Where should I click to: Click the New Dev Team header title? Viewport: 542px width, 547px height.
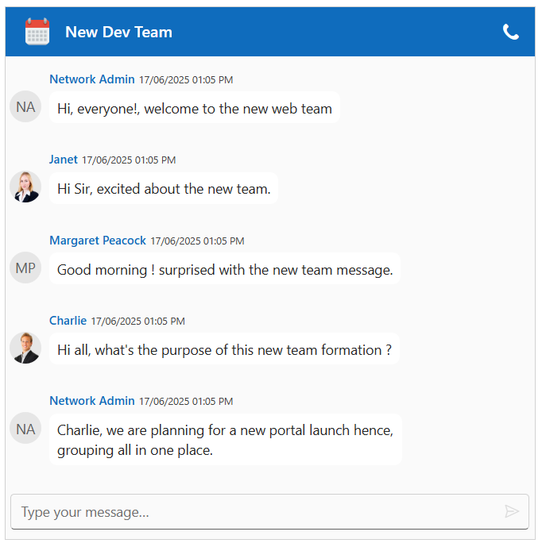click(x=118, y=32)
